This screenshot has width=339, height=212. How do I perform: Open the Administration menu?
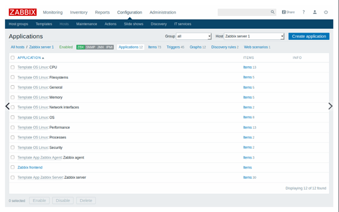click(x=163, y=13)
